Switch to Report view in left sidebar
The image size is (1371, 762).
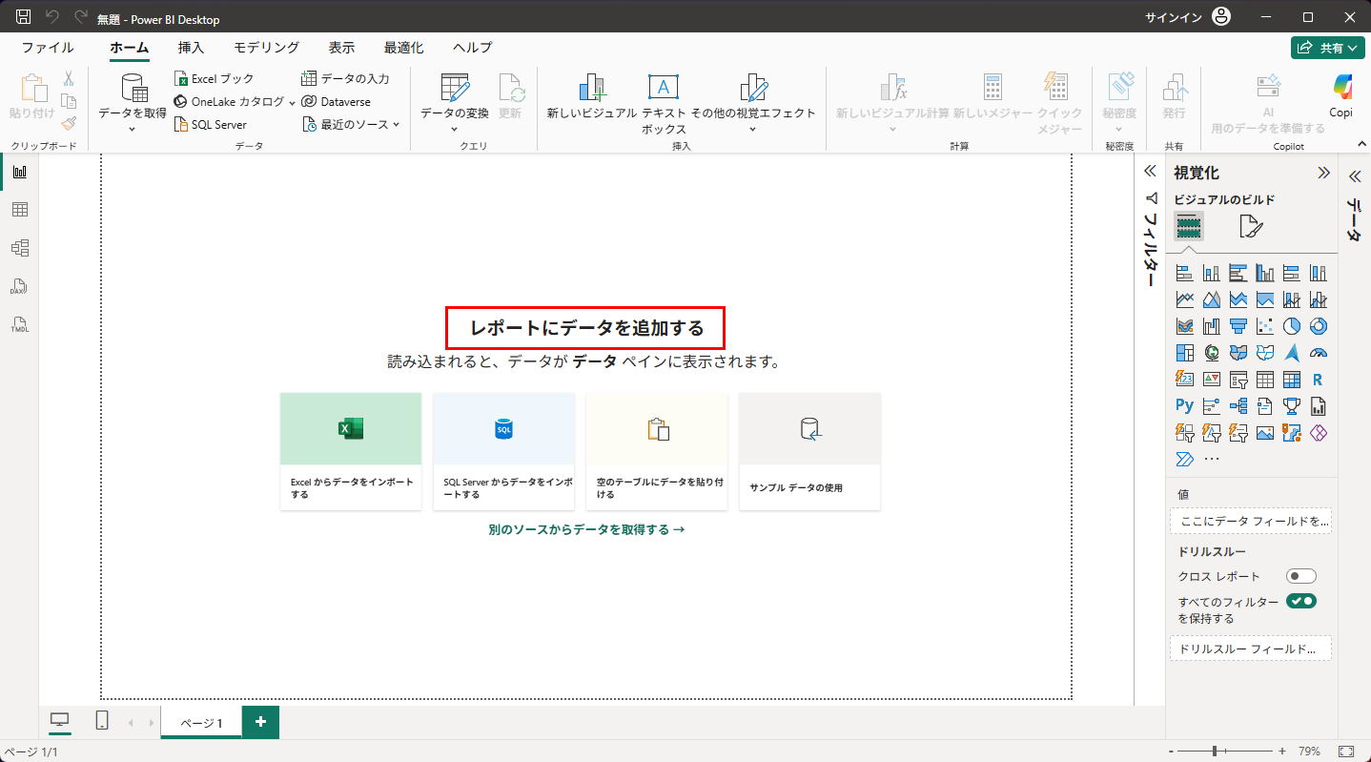(19, 172)
